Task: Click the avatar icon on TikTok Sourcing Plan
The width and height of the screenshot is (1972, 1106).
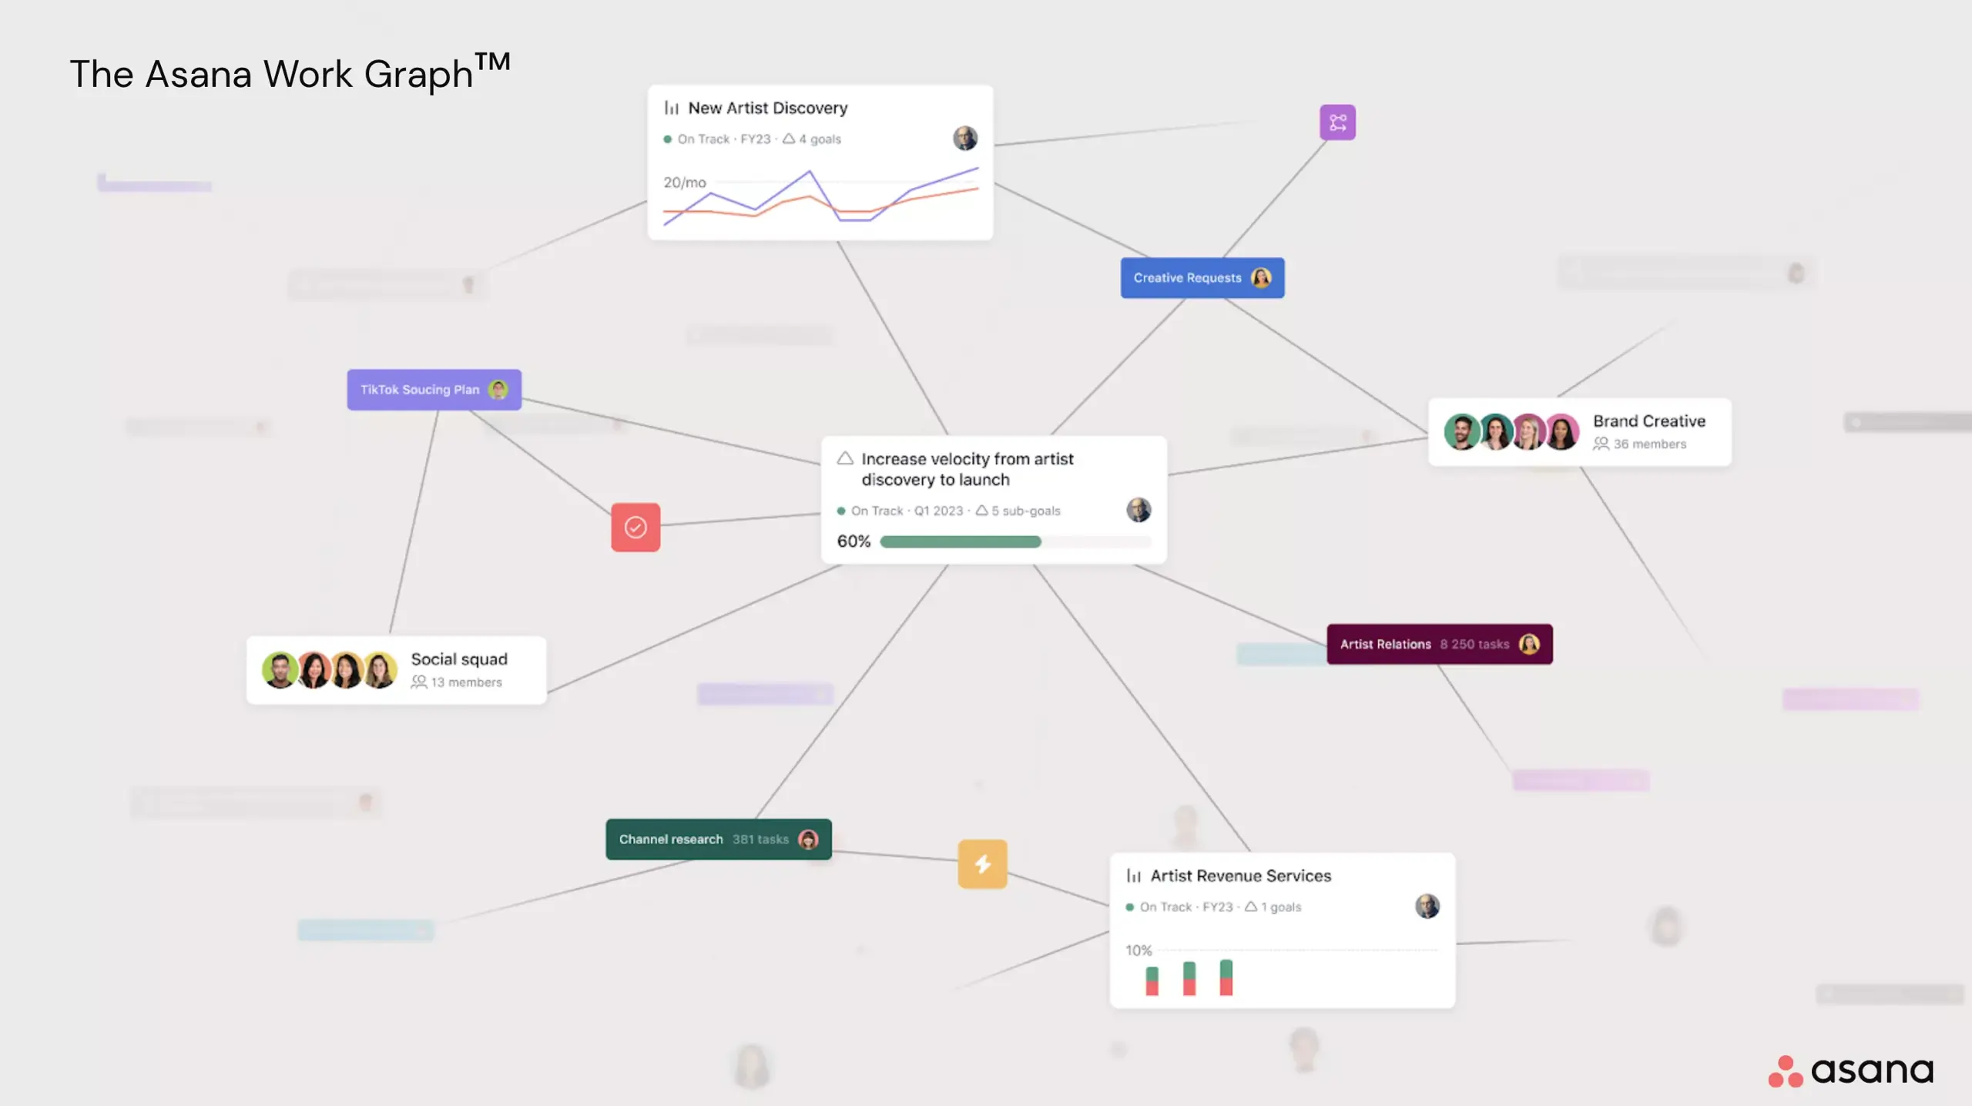Action: click(498, 388)
